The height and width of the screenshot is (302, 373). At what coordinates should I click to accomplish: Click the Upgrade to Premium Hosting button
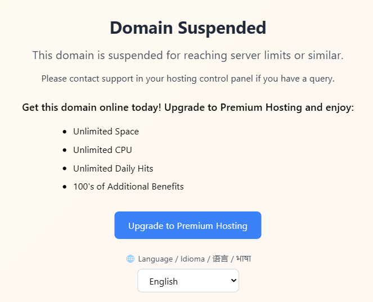point(188,225)
